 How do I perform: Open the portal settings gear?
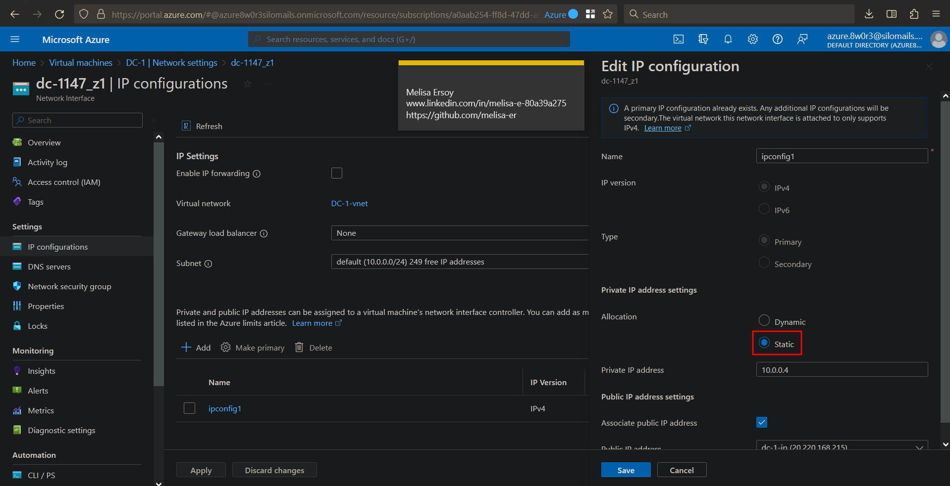tap(752, 39)
